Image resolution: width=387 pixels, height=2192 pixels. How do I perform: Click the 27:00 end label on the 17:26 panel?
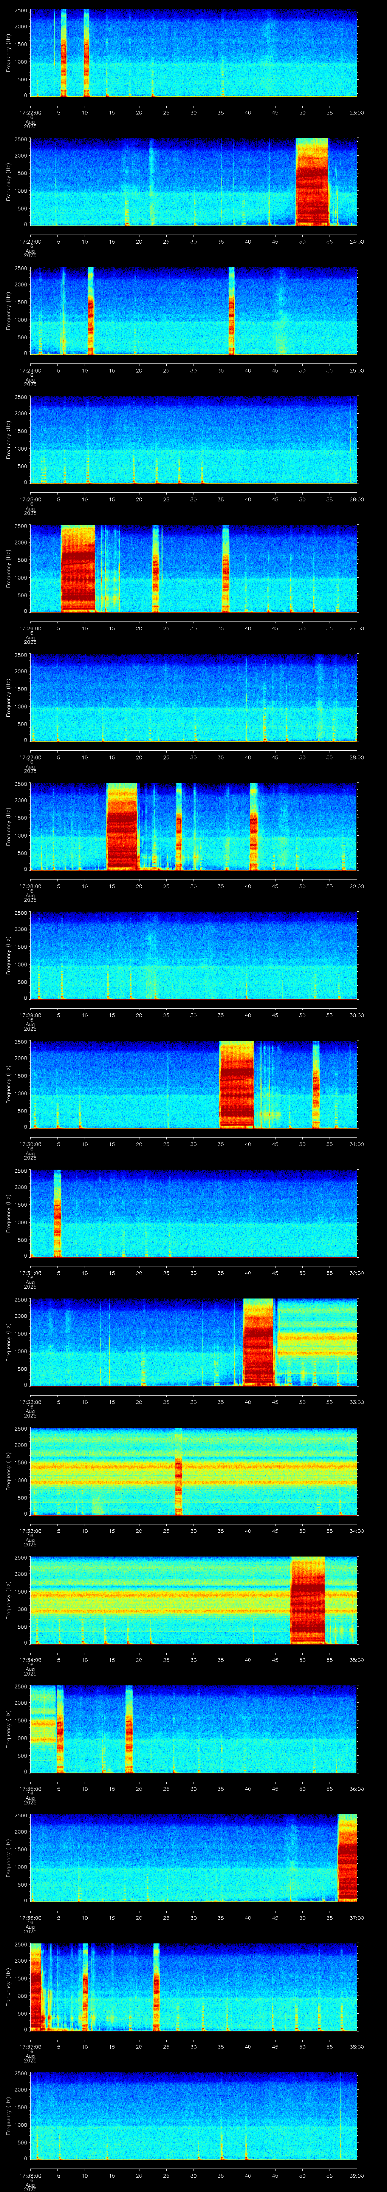coord(356,628)
